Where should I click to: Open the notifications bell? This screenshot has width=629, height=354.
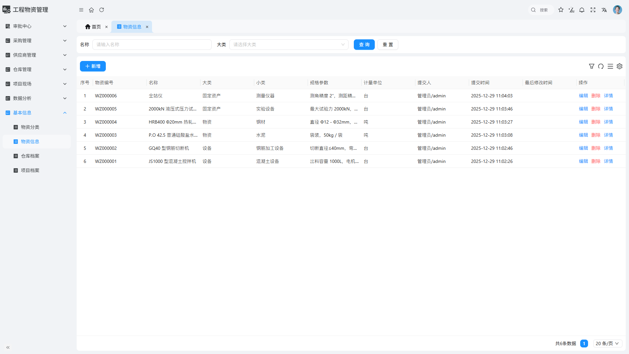[582, 10]
